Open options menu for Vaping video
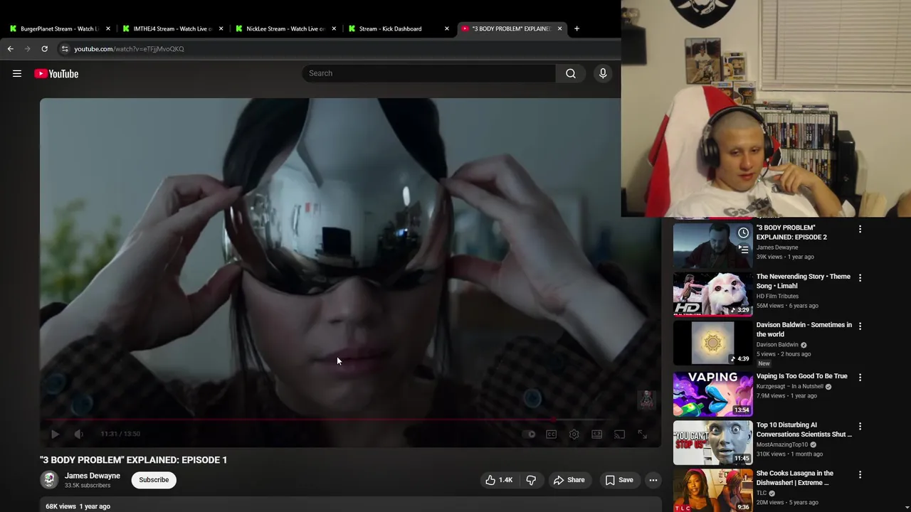911x512 pixels. pos(860,377)
